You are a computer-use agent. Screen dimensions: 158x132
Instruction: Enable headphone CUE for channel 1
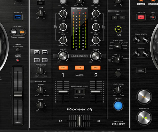[63, 68]
